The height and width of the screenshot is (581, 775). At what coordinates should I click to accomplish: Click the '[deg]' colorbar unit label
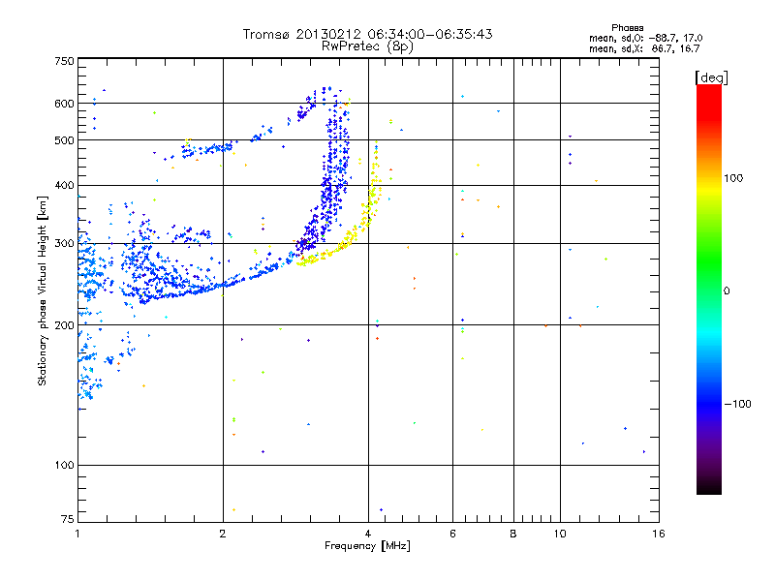coord(711,77)
